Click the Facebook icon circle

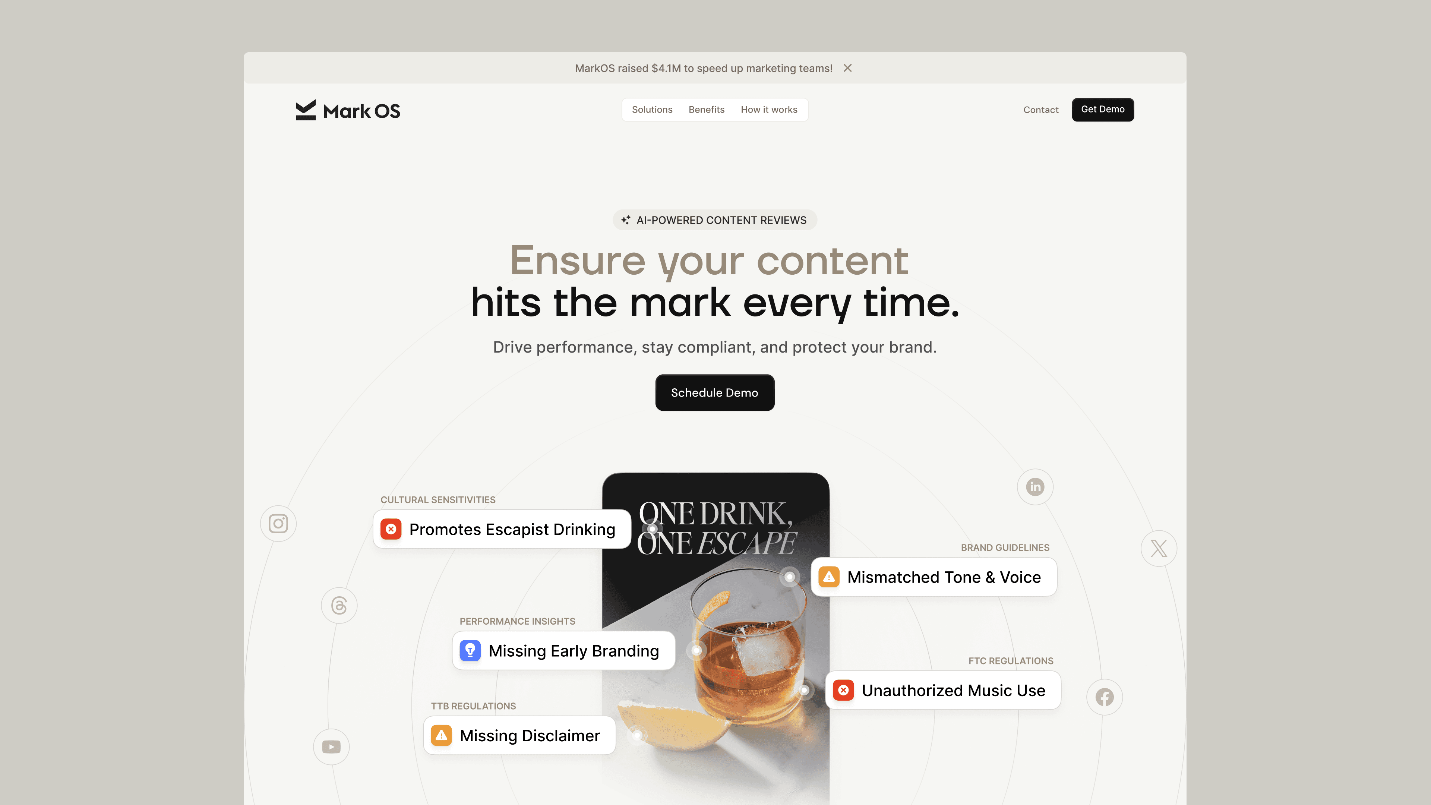(x=1104, y=697)
